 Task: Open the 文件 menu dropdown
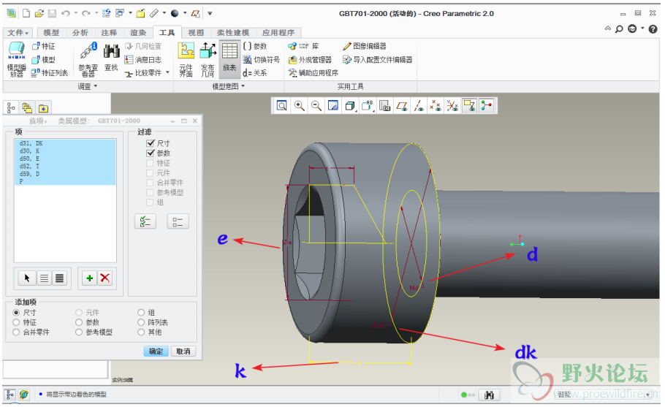point(18,33)
